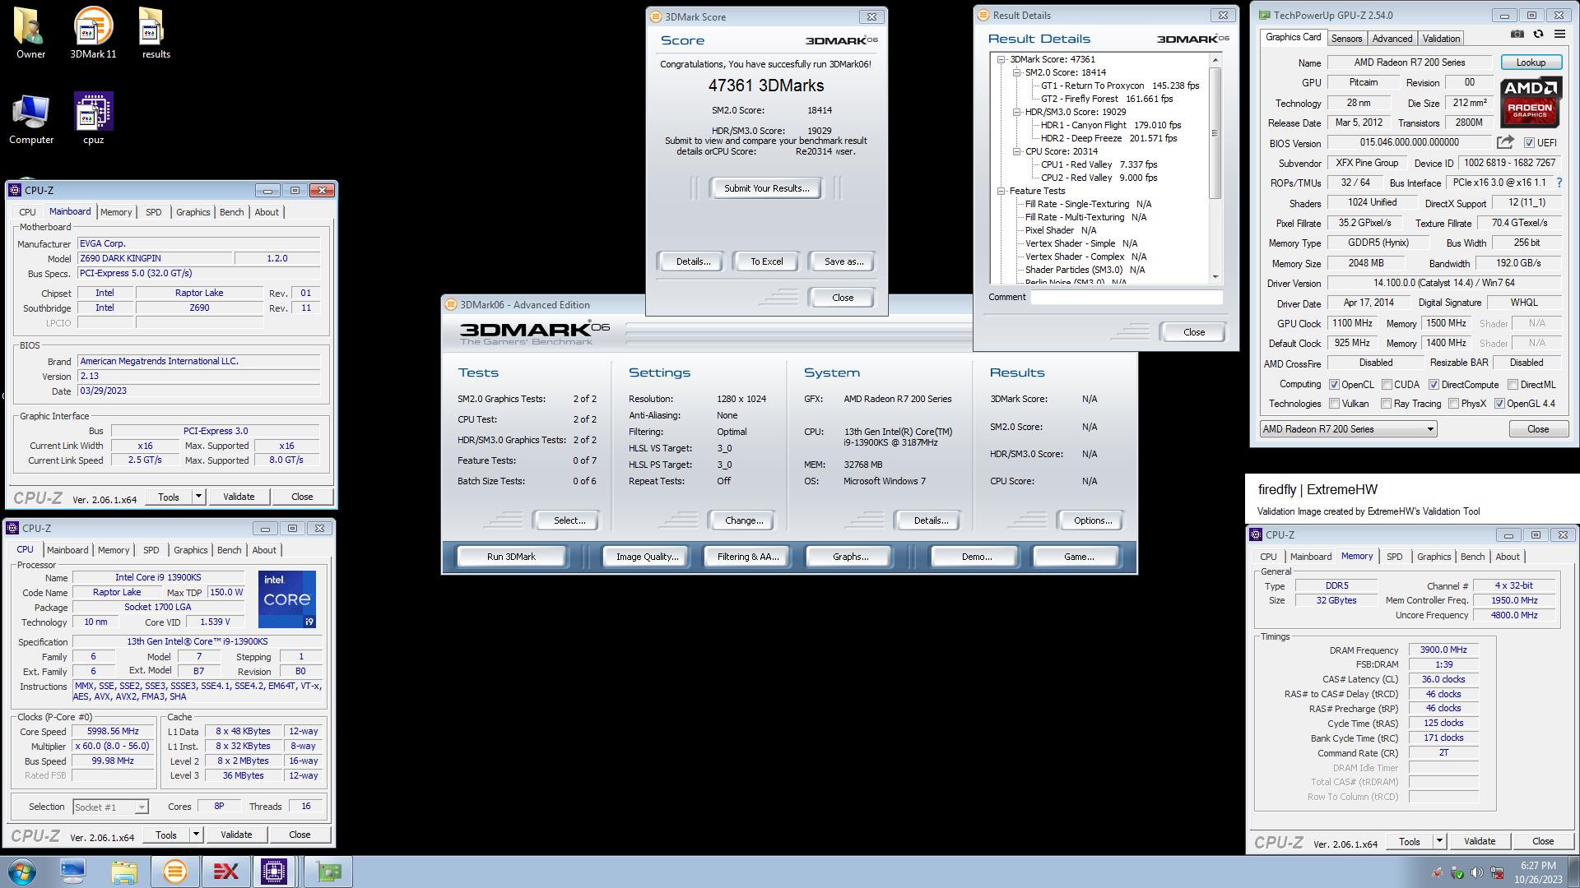Toggle the CUDA checkbox
Image resolution: width=1580 pixels, height=888 pixels.
[1387, 385]
